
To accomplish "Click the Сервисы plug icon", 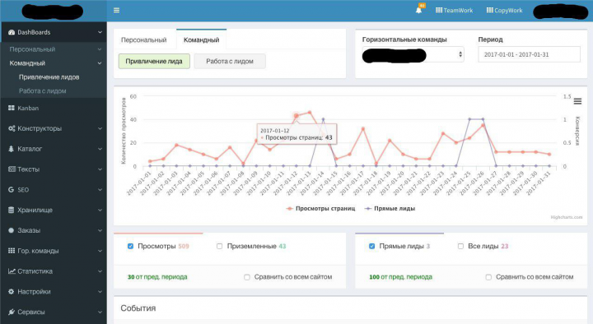I will pos(12,312).
